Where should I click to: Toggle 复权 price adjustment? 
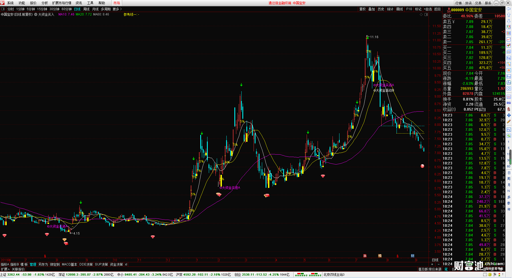[x=363, y=9]
